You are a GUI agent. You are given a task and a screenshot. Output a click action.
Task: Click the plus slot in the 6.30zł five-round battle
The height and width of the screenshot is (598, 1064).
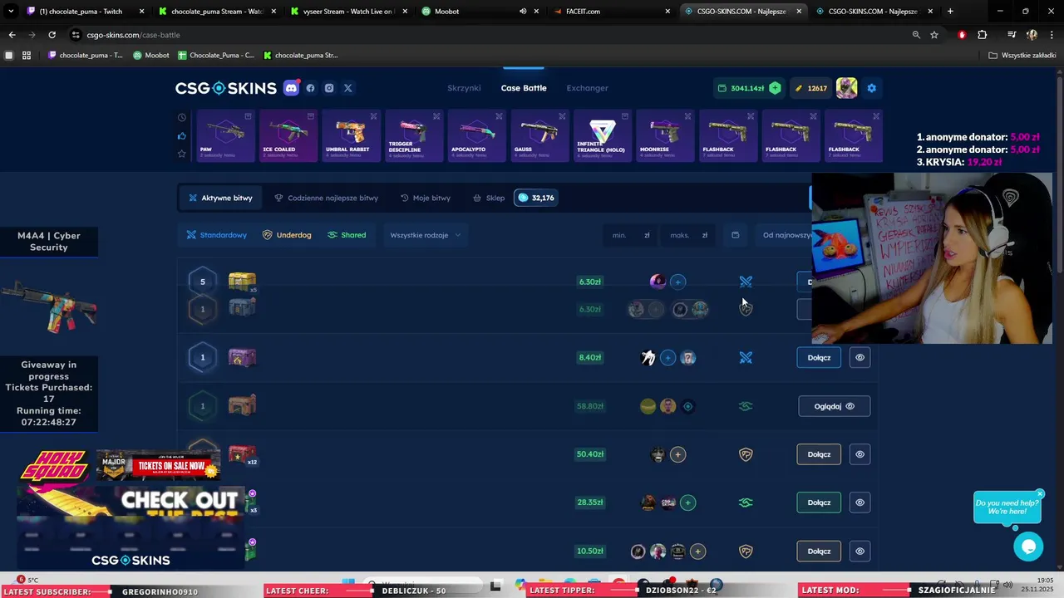point(678,282)
